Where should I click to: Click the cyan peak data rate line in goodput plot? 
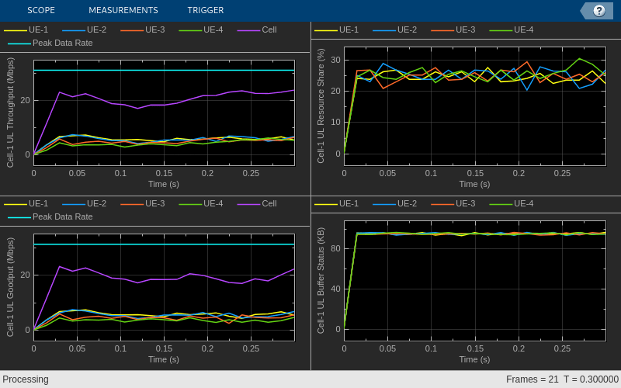(x=164, y=244)
